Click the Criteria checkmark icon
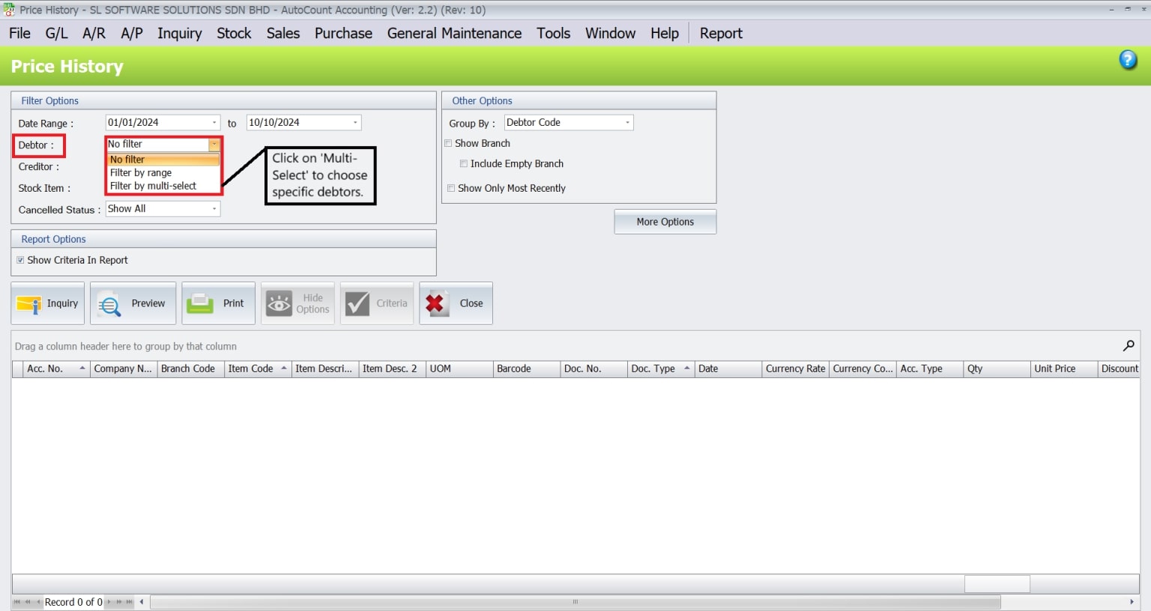This screenshot has width=1151, height=611. [356, 303]
